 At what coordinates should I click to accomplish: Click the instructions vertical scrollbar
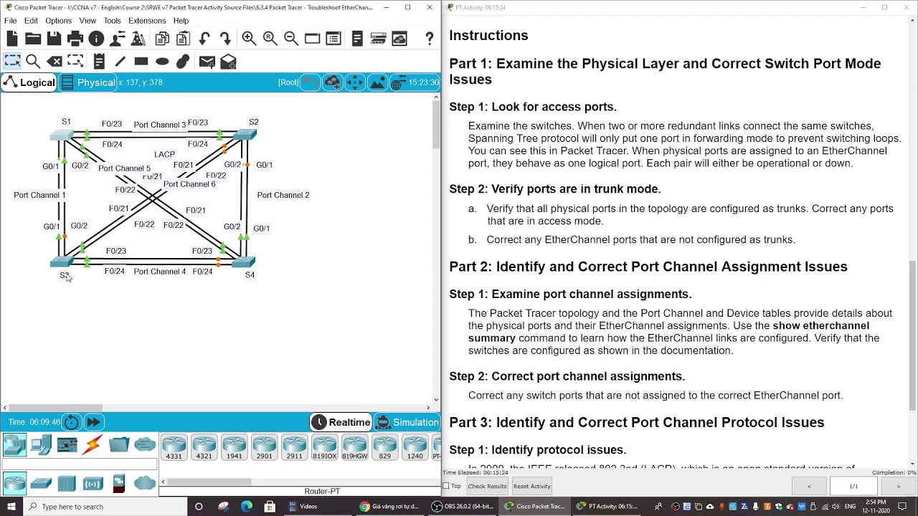tap(912, 337)
